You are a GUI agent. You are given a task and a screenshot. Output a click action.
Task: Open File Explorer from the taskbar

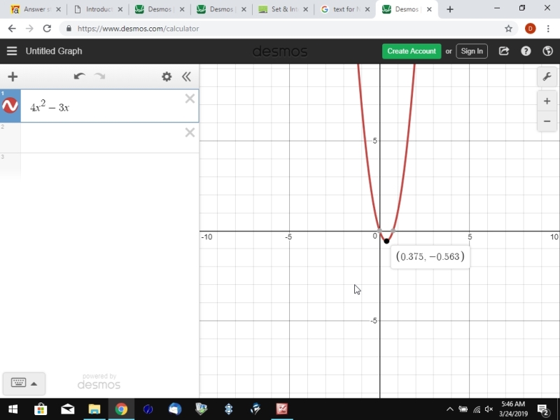tap(94, 409)
